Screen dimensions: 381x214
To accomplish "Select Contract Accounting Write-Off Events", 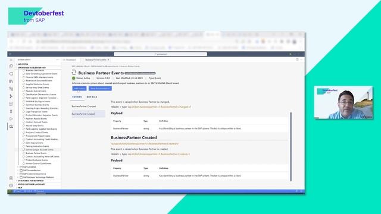I will tap(42, 156).
